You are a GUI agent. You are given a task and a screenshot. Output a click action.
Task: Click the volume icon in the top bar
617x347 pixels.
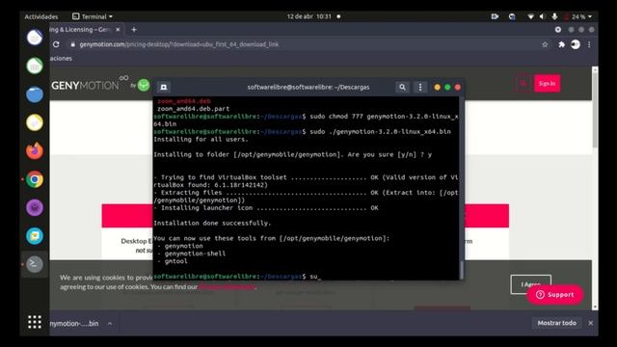[x=542, y=16]
